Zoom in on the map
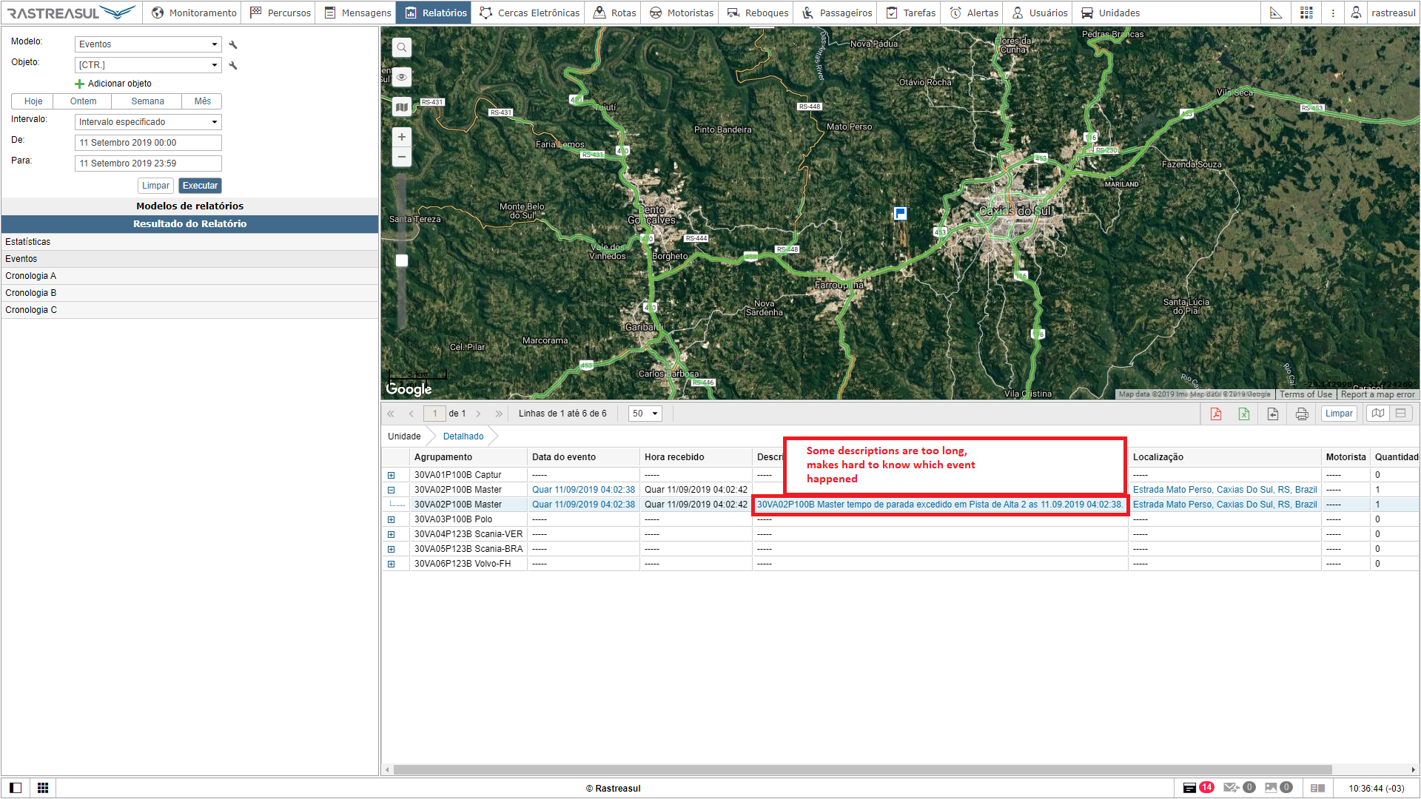 (x=402, y=137)
